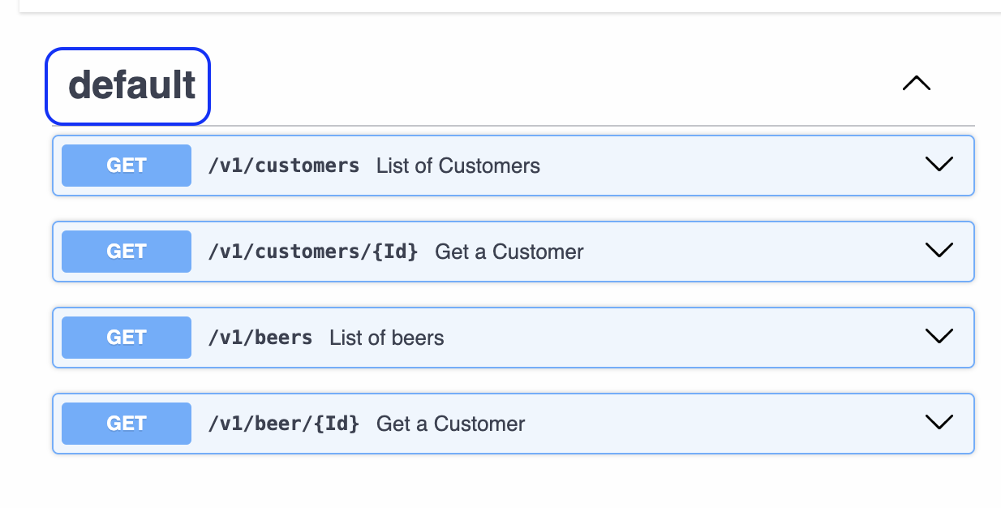Click the GET badge for /v1/customers/{Id}
This screenshot has height=508, width=1001.
click(127, 252)
